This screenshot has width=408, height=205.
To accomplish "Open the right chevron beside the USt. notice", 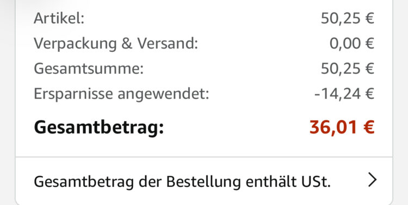I will click(x=372, y=180).
